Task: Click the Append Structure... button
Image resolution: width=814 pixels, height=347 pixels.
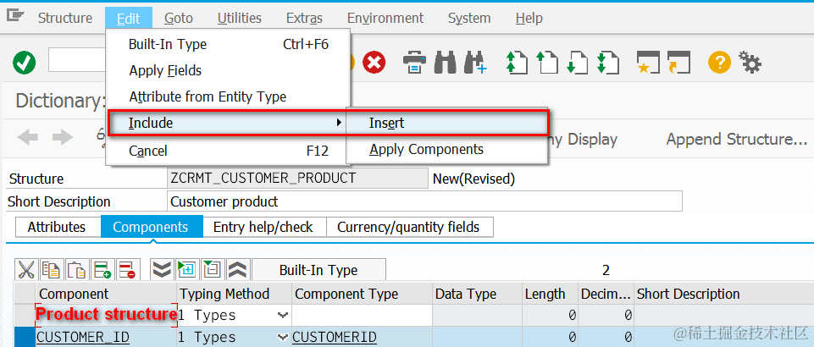Action: tap(737, 139)
